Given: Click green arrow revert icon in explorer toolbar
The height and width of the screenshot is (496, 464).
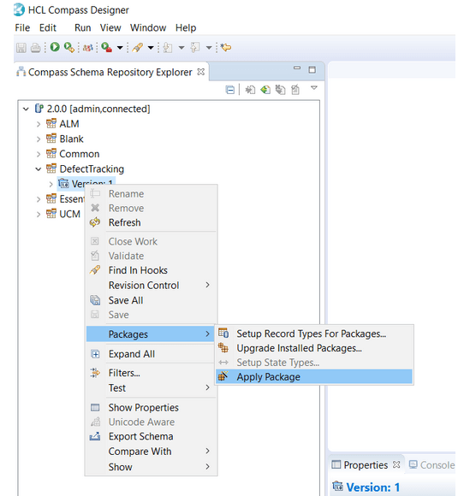Looking at the screenshot, I should [265, 90].
